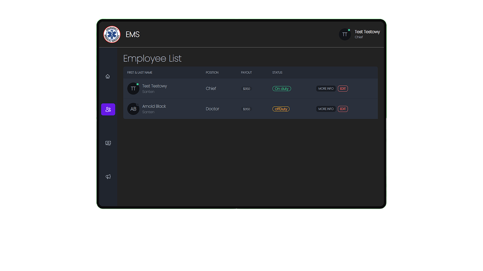The width and height of the screenshot is (483, 271).
Task: Click the $350 payout badge for Arnold Black
Action: (246, 108)
